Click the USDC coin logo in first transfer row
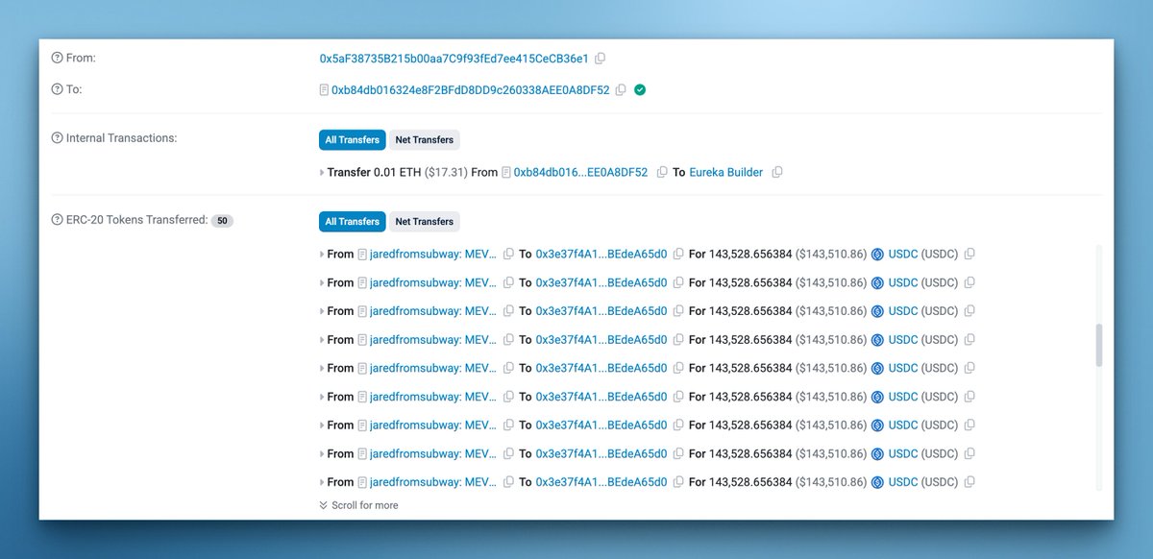This screenshot has height=559, width=1153. click(x=877, y=255)
